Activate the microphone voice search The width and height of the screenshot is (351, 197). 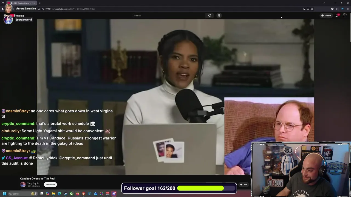click(219, 16)
